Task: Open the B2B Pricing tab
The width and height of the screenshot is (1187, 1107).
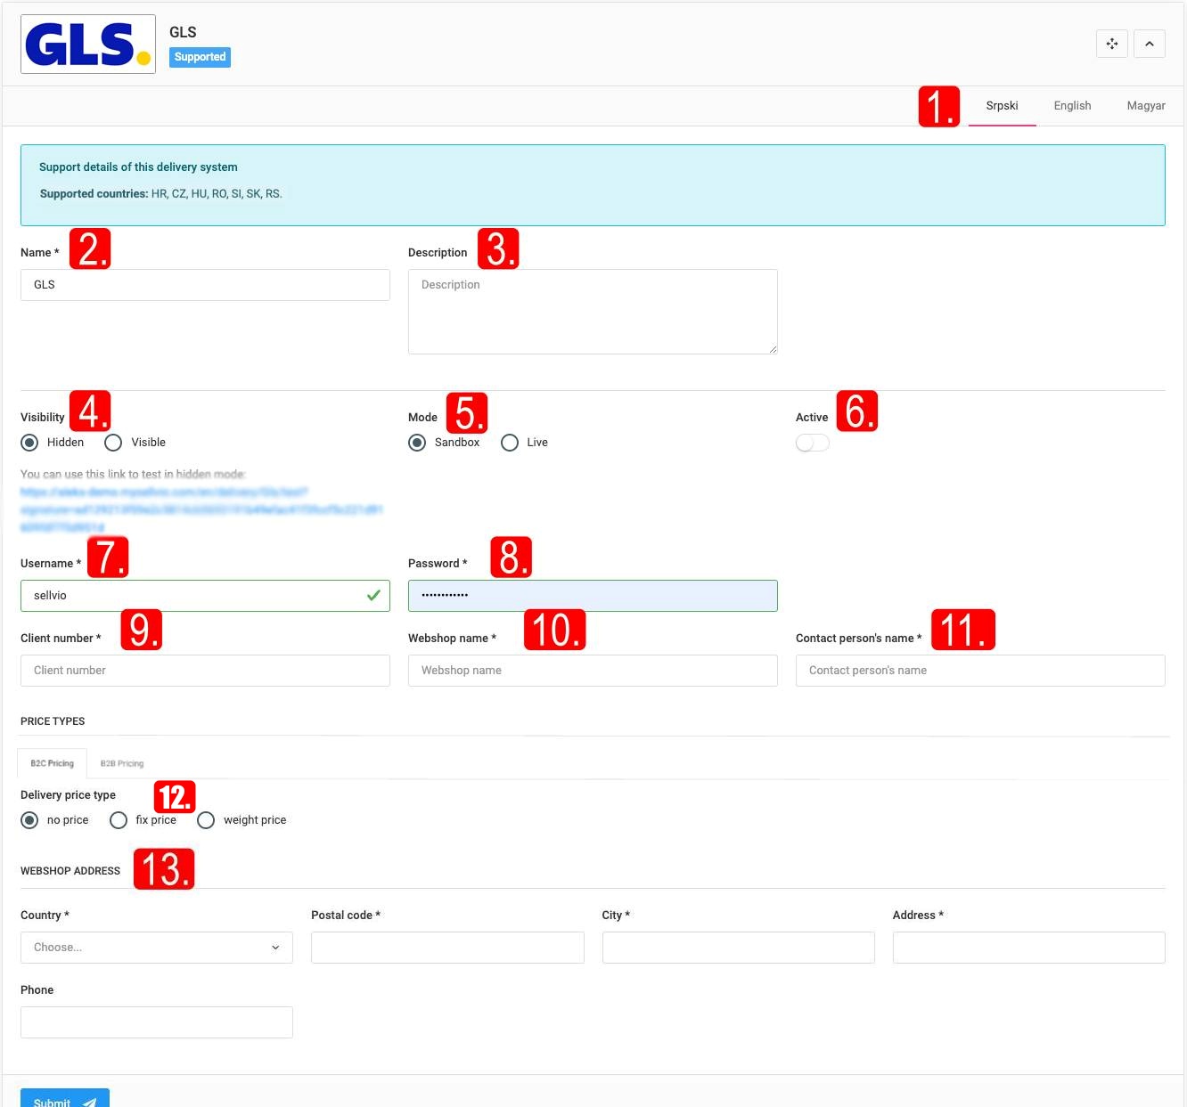Action: (122, 763)
